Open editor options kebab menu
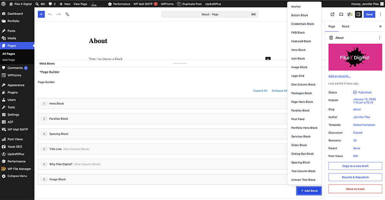This screenshot has height=200, width=385. (380, 14)
